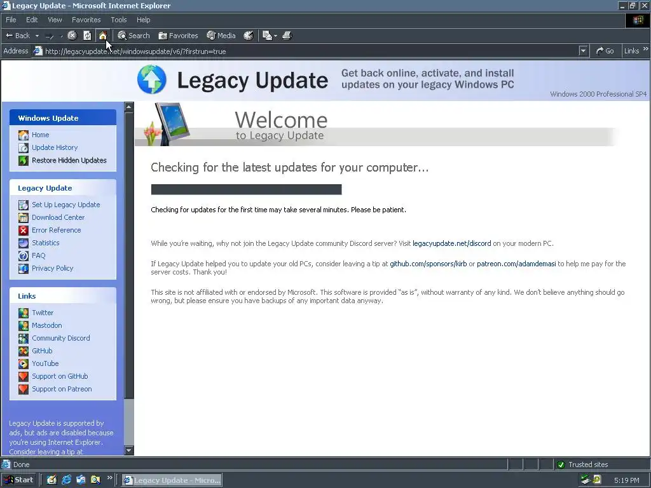
Task: Click the Back arrow toolbar button
Action: [x=17, y=36]
